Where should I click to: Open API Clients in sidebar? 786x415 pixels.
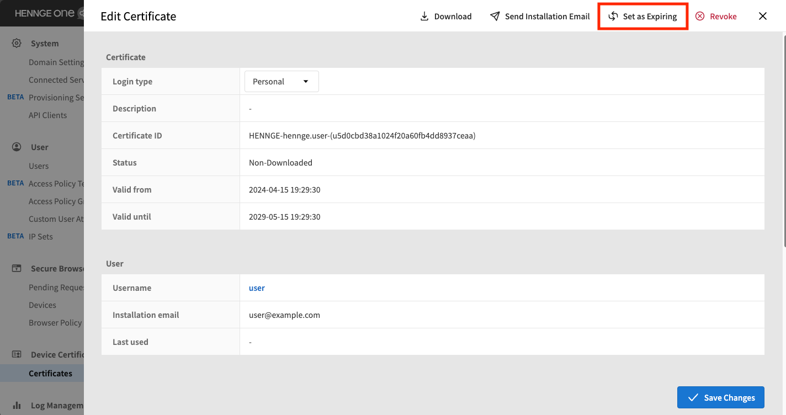[x=47, y=115]
